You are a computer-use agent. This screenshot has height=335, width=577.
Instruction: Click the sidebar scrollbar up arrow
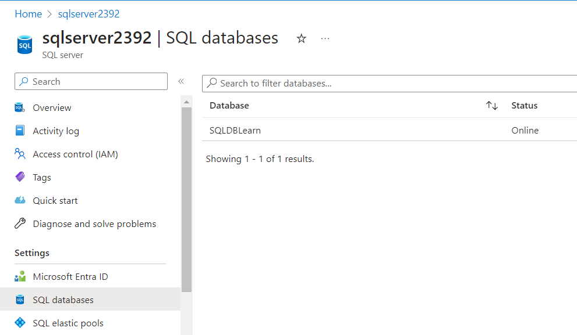(186, 102)
